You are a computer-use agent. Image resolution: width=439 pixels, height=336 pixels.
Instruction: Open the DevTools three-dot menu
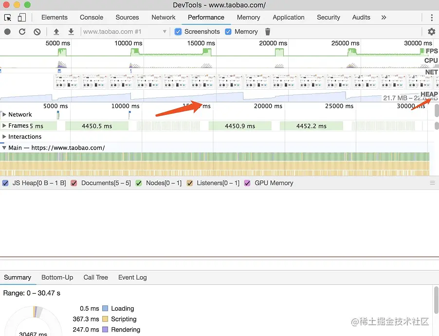tap(431, 18)
